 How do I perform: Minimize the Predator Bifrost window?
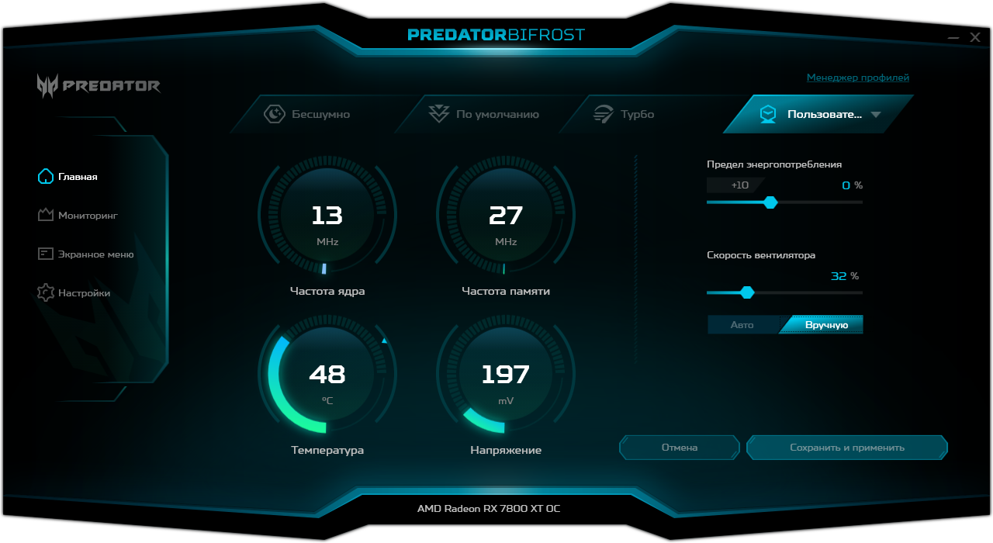954,37
